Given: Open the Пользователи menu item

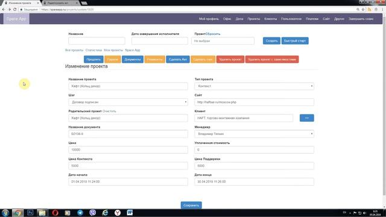Looking at the screenshot, I should pos(291,19).
